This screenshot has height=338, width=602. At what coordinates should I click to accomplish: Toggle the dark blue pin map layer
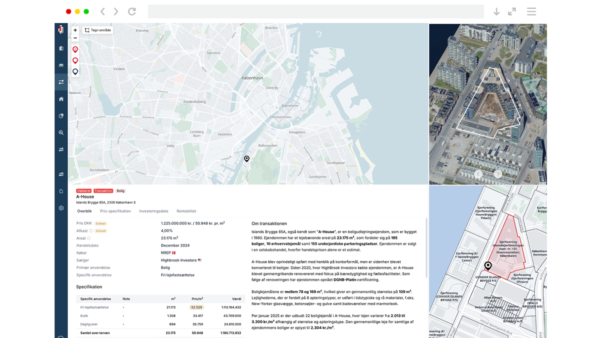click(75, 71)
